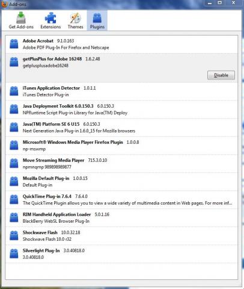
Task: Click the 'npmnqmp 989898989877' description
Action: tap(47, 167)
